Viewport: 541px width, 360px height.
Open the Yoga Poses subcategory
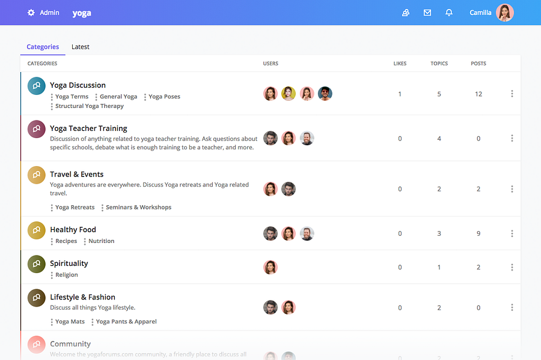164,97
